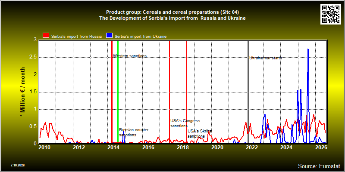The width and height of the screenshot is (345, 172).
Task: Click x-axis label 2014
Action: 113,147
